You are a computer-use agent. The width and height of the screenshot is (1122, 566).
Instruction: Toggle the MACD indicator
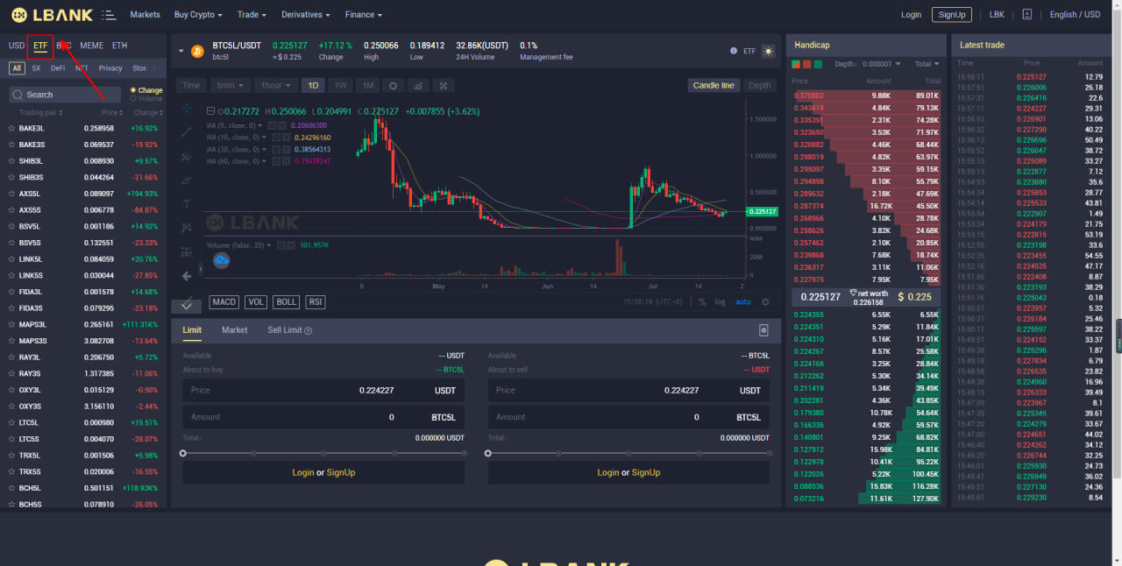coord(224,301)
